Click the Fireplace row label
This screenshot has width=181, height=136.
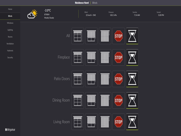64,57
